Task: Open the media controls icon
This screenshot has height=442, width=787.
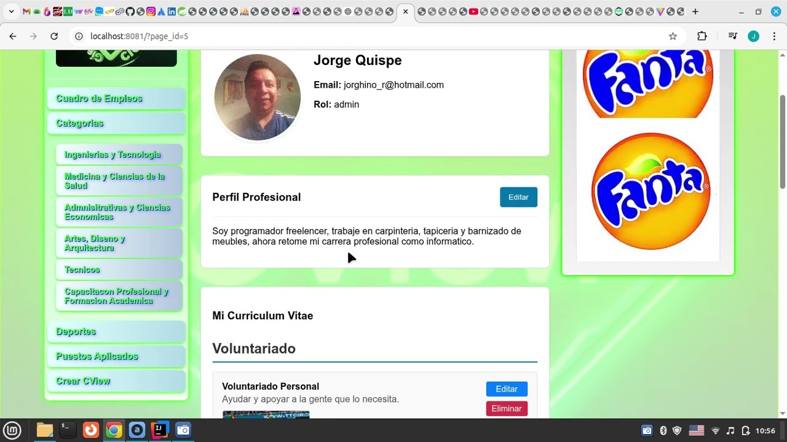Action: pyautogui.click(x=732, y=36)
